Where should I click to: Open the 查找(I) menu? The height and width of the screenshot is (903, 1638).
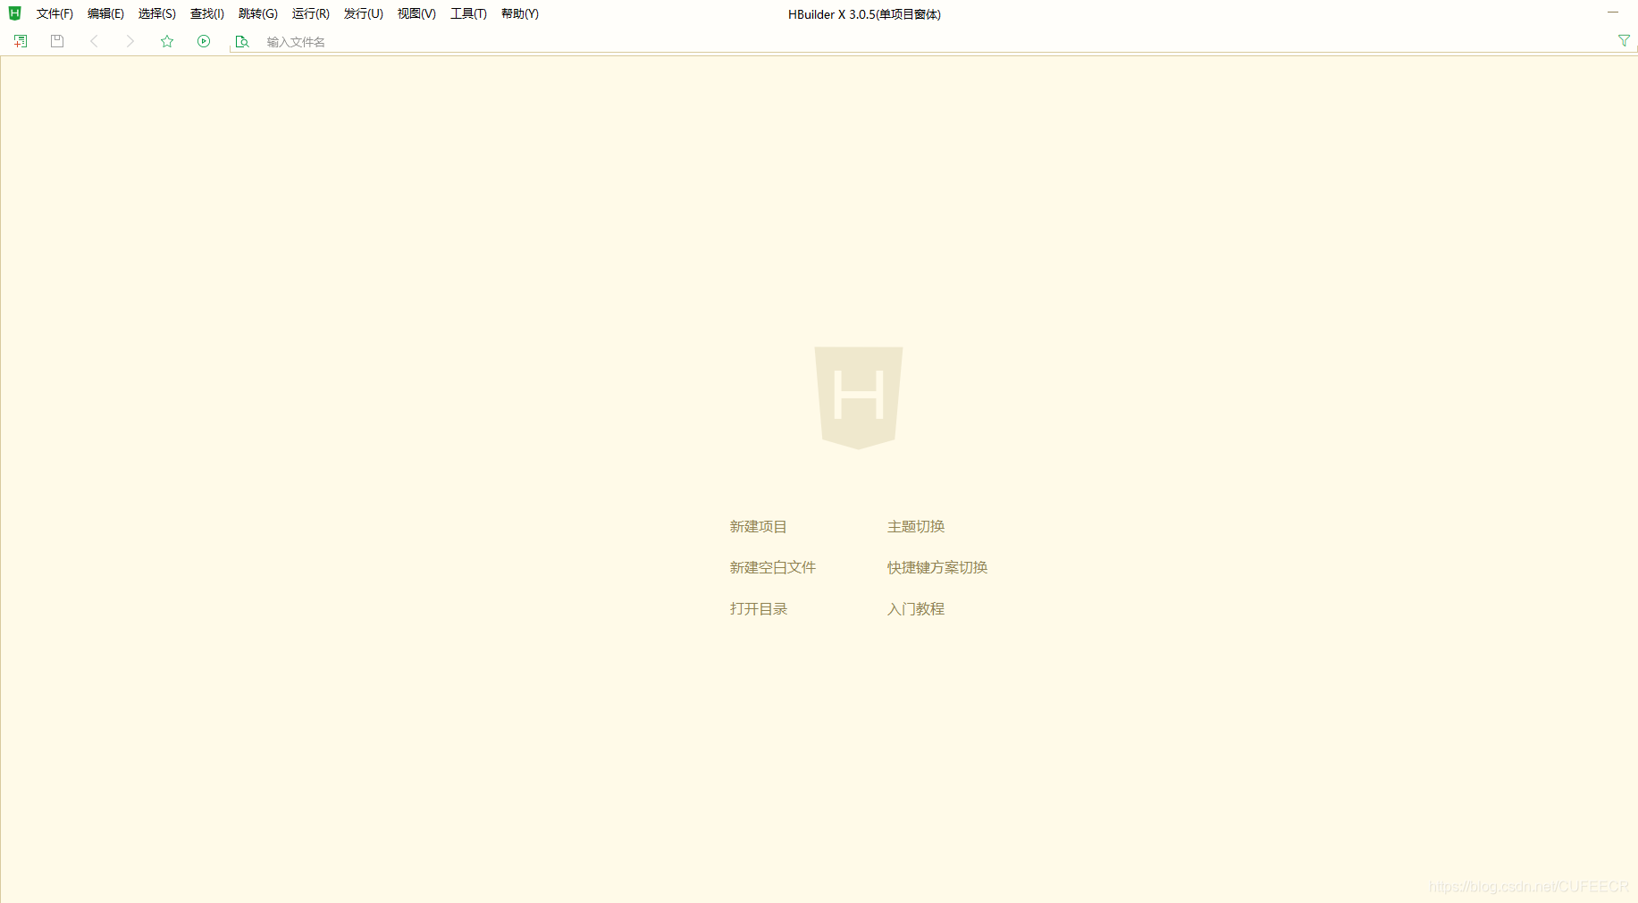[207, 13]
